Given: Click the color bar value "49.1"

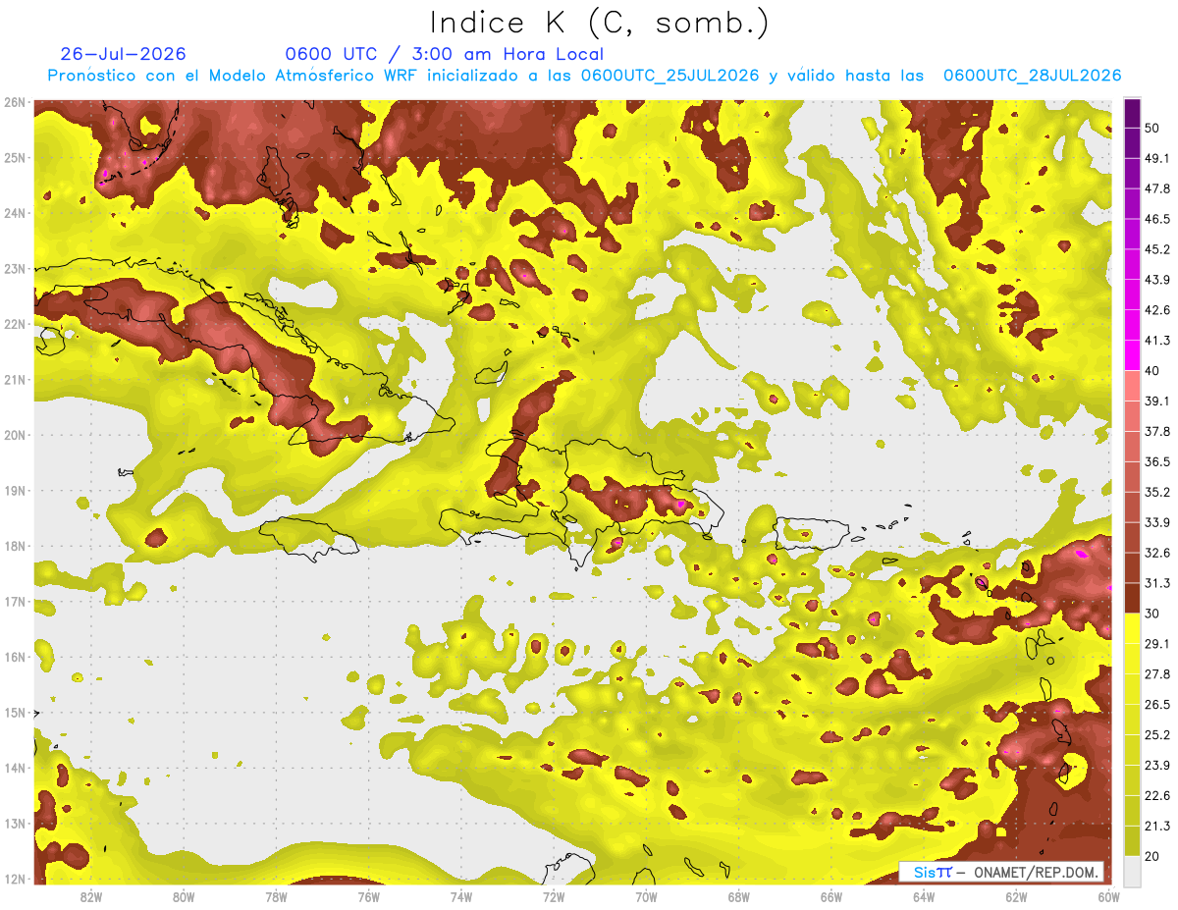Looking at the screenshot, I should [1156, 158].
